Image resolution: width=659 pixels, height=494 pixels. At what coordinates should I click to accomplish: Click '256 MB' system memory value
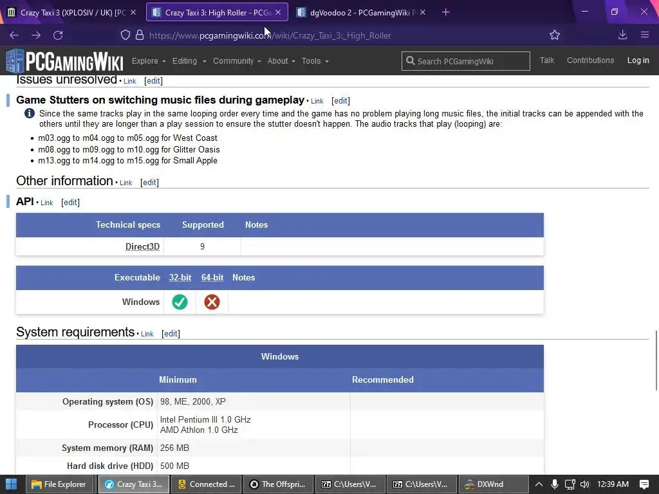[x=174, y=448]
